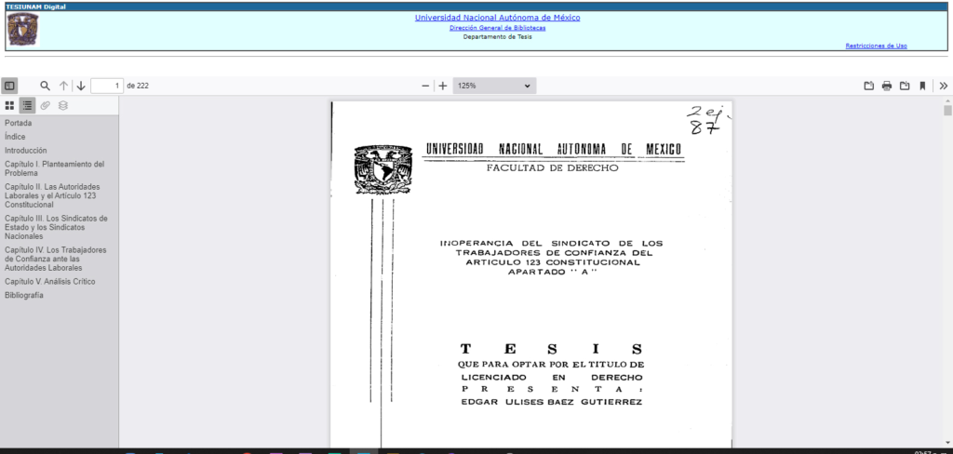Click the open file icon

869,86
